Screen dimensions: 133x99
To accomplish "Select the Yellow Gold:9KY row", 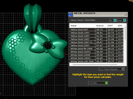I will (96, 29).
